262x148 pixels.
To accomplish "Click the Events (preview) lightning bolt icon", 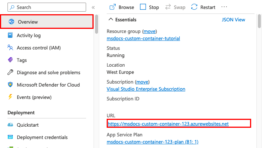I will click(10, 97).
